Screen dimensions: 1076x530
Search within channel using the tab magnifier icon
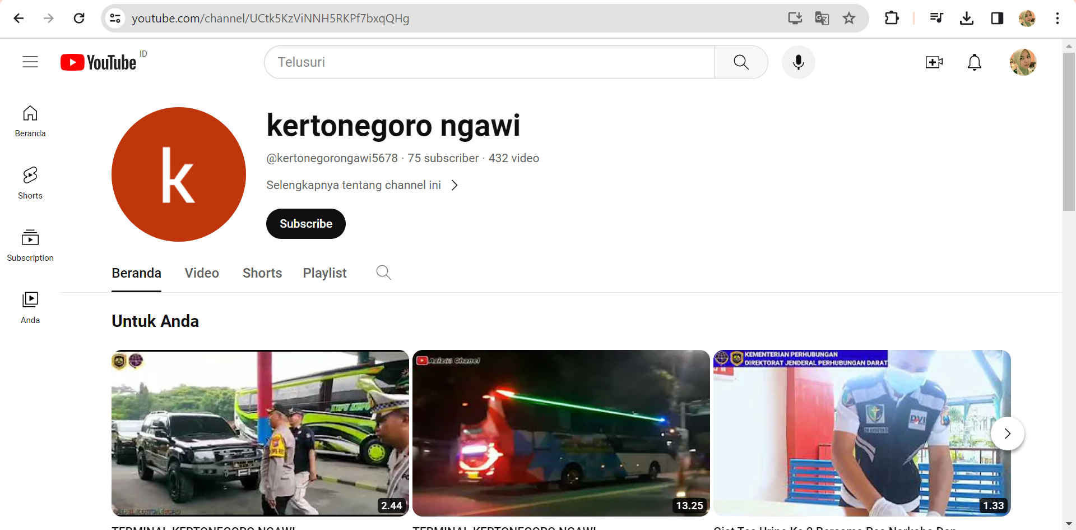coord(383,273)
